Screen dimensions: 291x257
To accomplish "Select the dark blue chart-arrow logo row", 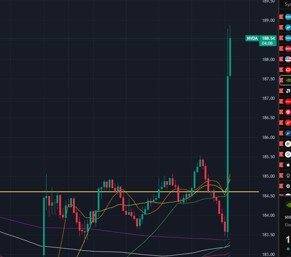I will pyautogui.click(x=285, y=133).
